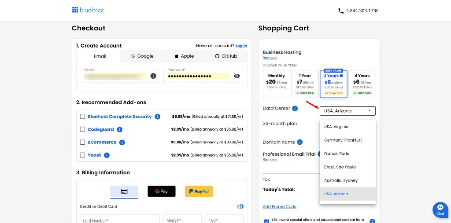Select the 1 Year term card
Image resolution: width=451 pixels, height=223 pixels.
tap(305, 84)
